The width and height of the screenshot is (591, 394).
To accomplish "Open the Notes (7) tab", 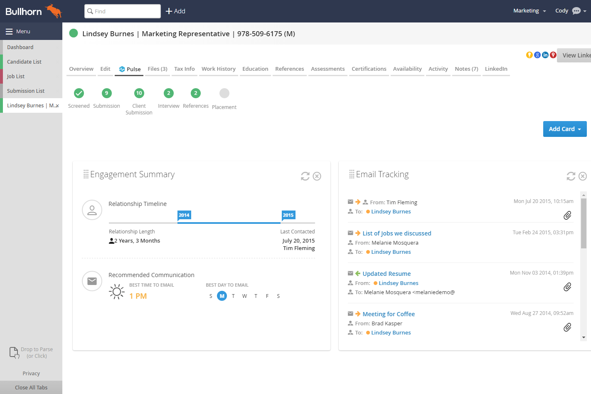I will pos(466,69).
